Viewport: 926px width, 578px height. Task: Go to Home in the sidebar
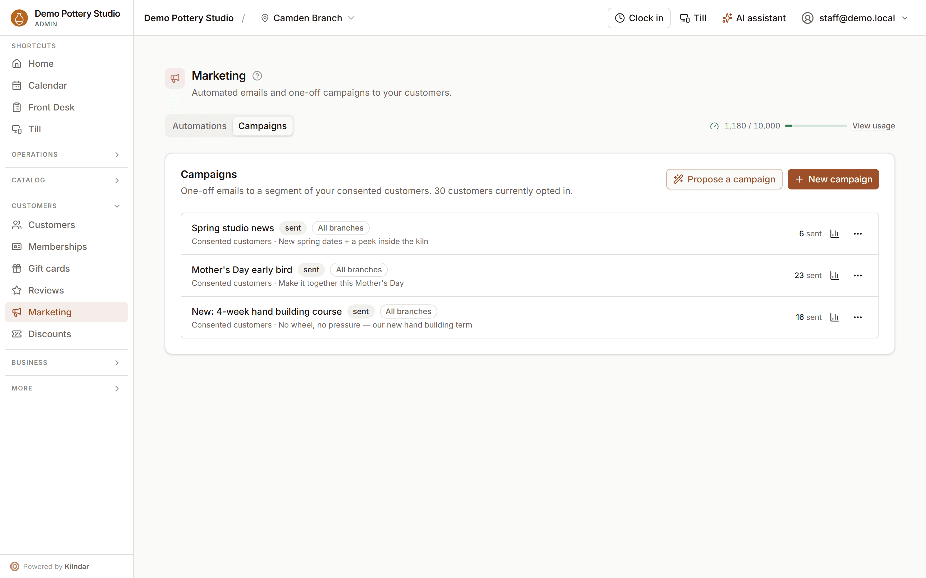point(67,64)
